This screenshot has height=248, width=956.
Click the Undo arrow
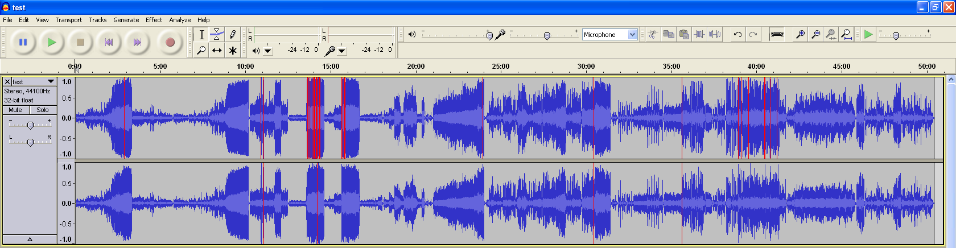coord(737,34)
